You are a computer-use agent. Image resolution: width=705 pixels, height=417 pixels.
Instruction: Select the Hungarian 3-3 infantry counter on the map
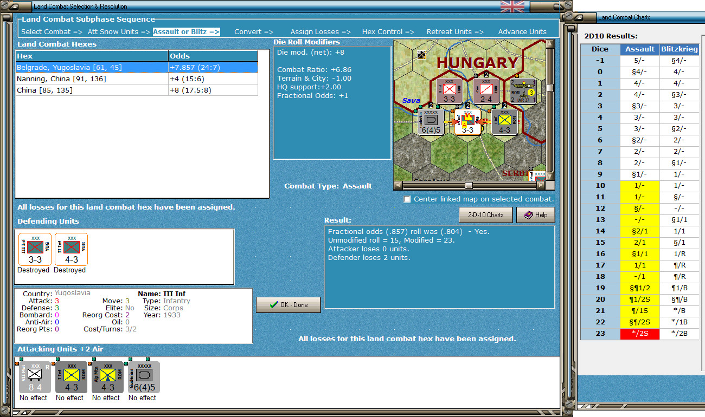pos(448,92)
